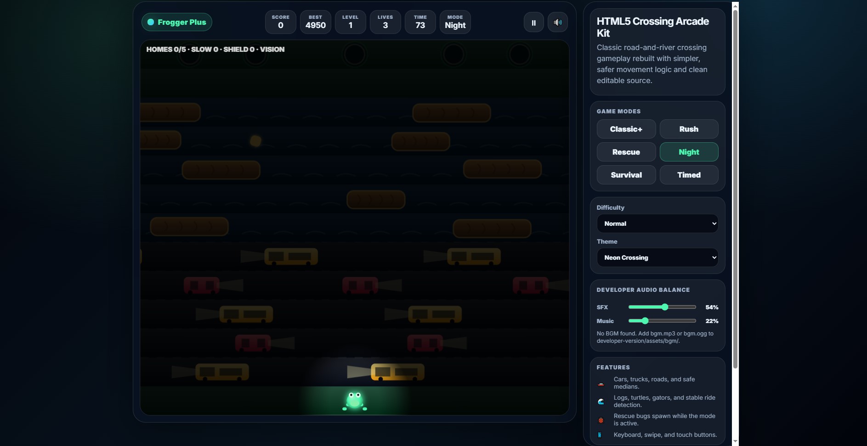This screenshot has width=867, height=446.
Task: Click the Frogger Plus logo badge
Action: tap(176, 22)
